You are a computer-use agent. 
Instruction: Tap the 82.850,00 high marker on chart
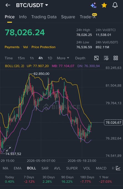click(41, 74)
